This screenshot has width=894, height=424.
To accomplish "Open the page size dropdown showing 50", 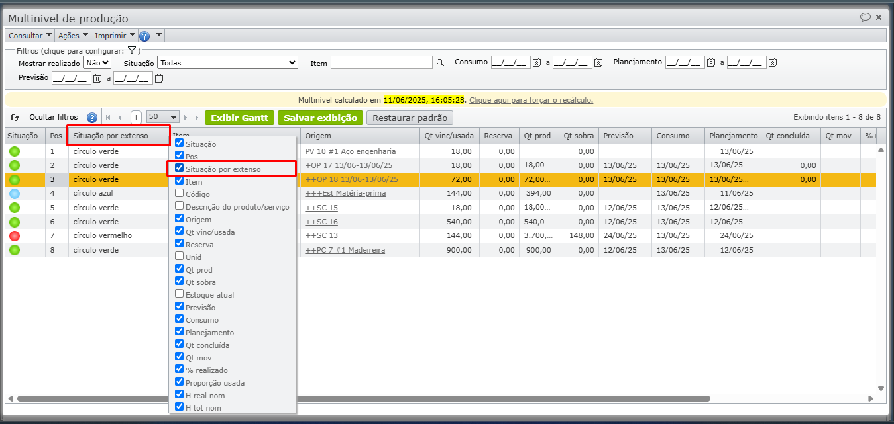I will pos(163,118).
